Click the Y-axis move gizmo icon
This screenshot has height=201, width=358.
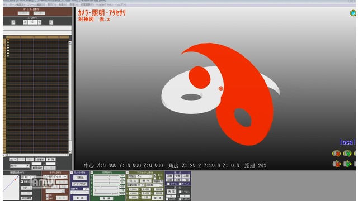click(x=347, y=164)
